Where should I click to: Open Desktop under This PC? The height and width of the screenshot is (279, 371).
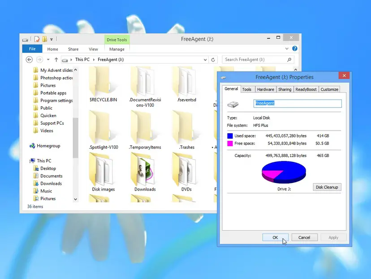point(45,168)
